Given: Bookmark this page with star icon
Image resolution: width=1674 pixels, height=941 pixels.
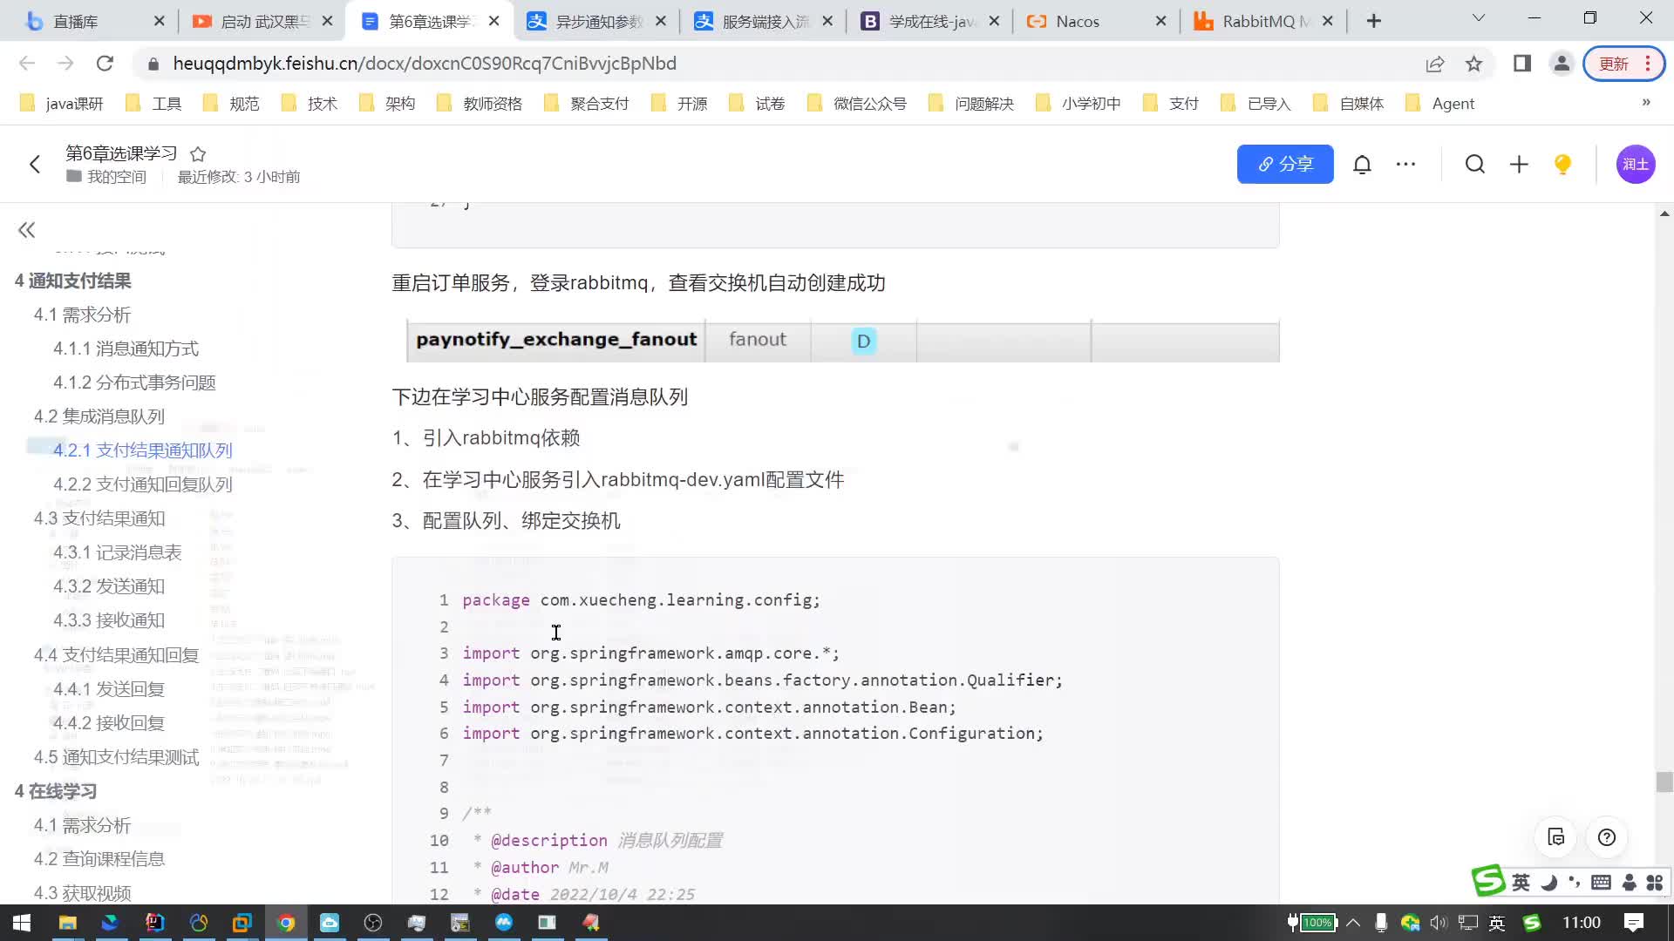Looking at the screenshot, I should tap(1473, 64).
